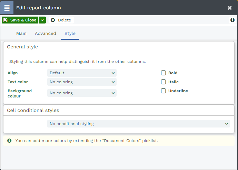Image resolution: width=238 pixels, height=170 pixels.
Task: Expand the Save & Close arrow menu
Action: (x=42, y=20)
